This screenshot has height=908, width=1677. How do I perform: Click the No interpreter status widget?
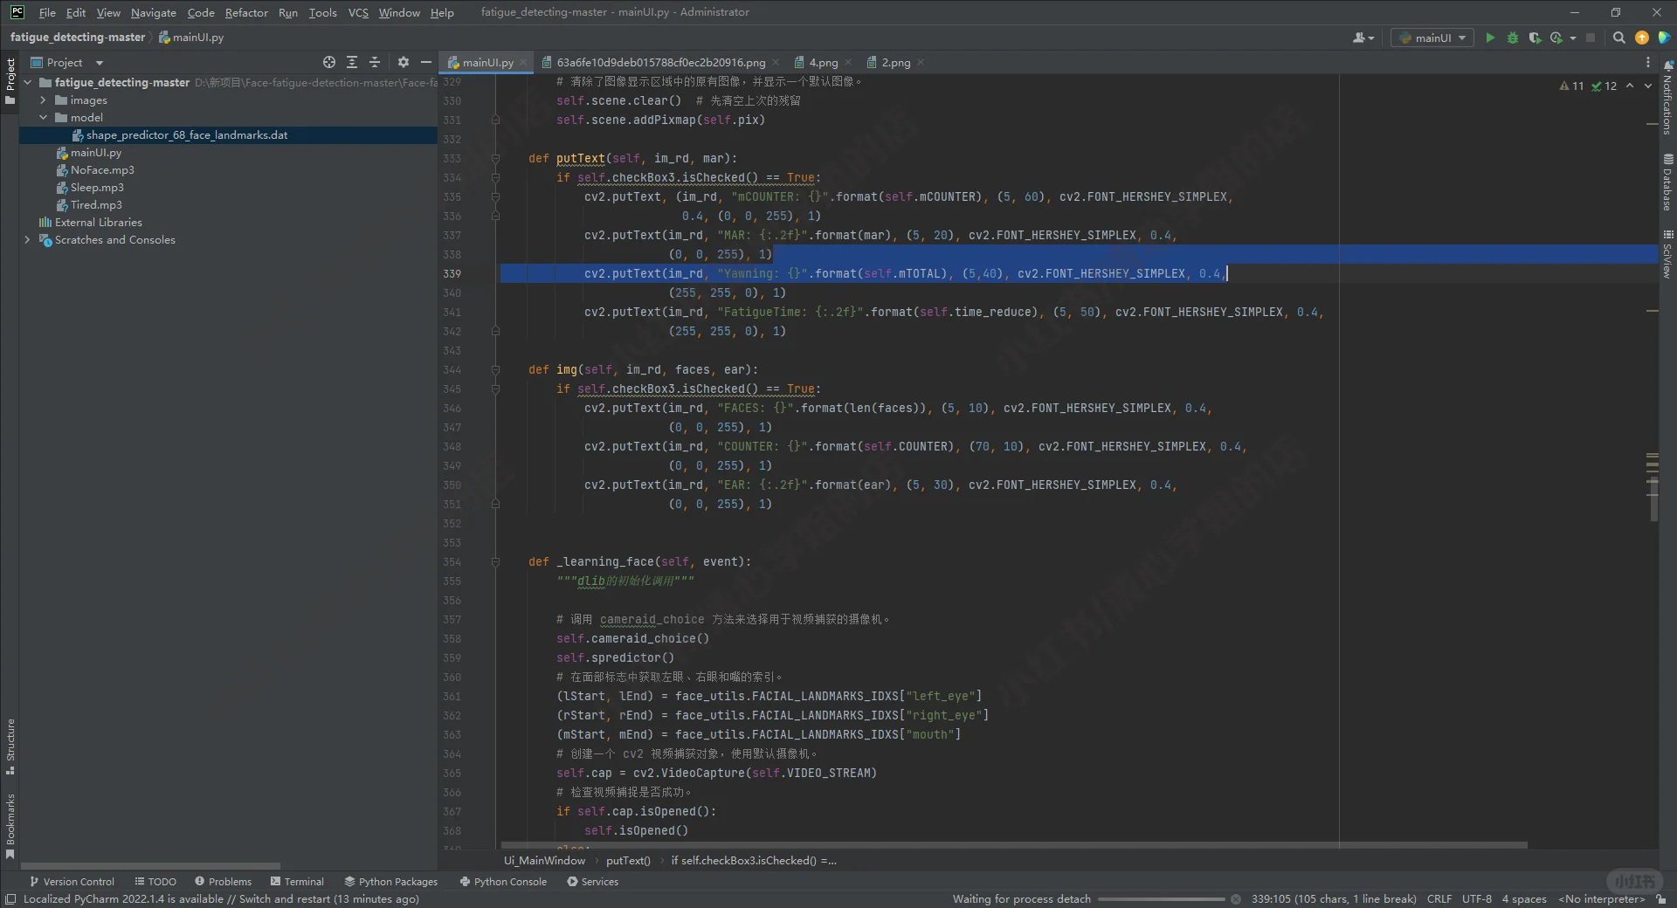[x=1601, y=898]
